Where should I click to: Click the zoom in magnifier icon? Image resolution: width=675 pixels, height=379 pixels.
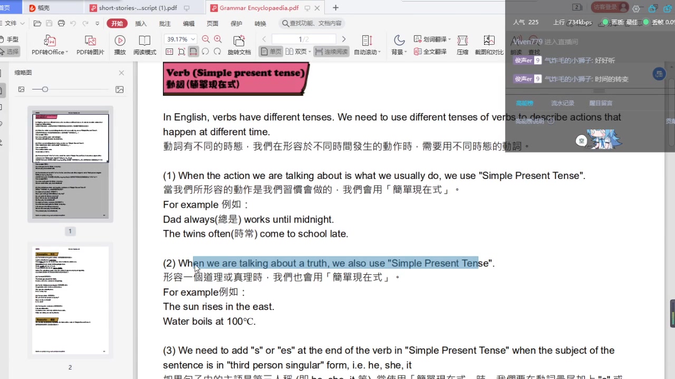[218, 39]
